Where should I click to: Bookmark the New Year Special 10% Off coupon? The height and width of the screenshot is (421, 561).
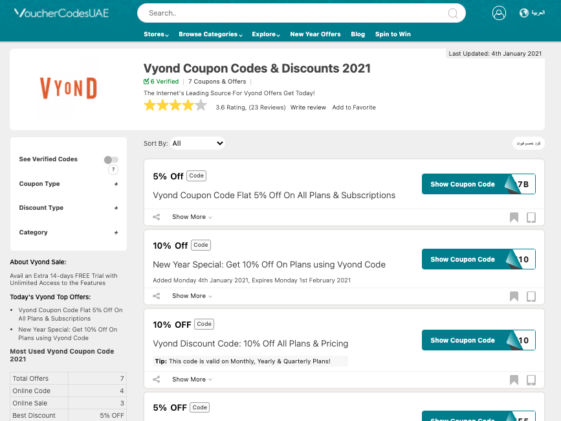click(514, 297)
